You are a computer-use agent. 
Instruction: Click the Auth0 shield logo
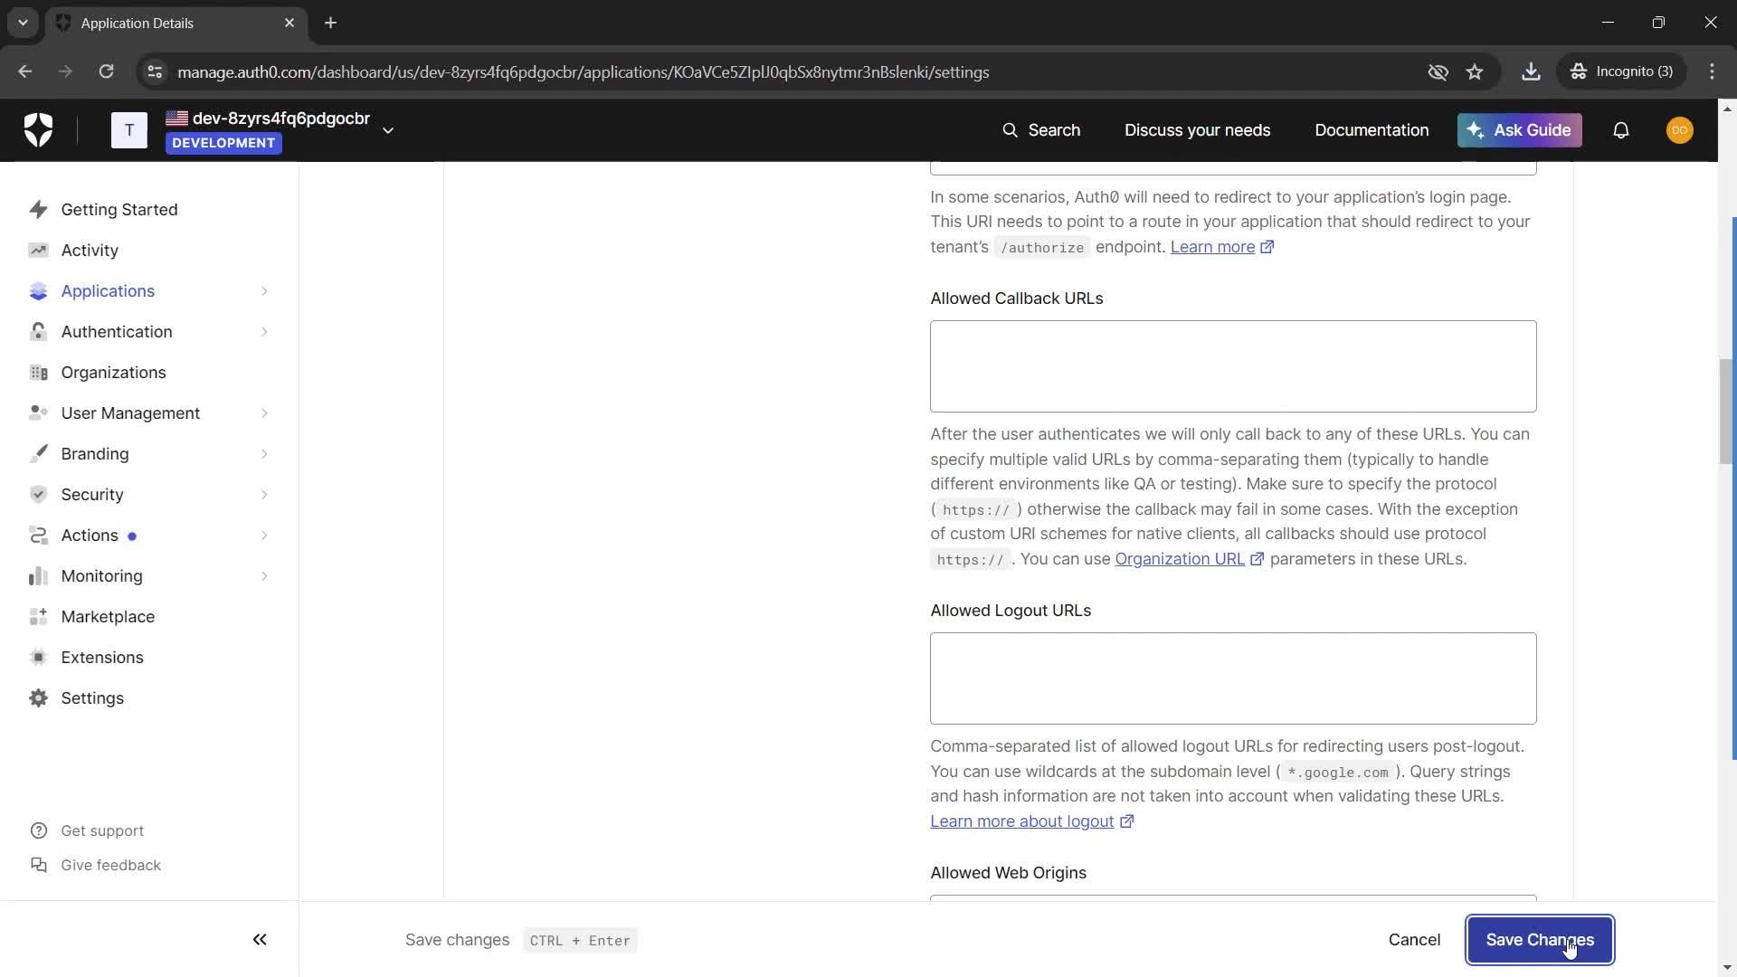38,130
